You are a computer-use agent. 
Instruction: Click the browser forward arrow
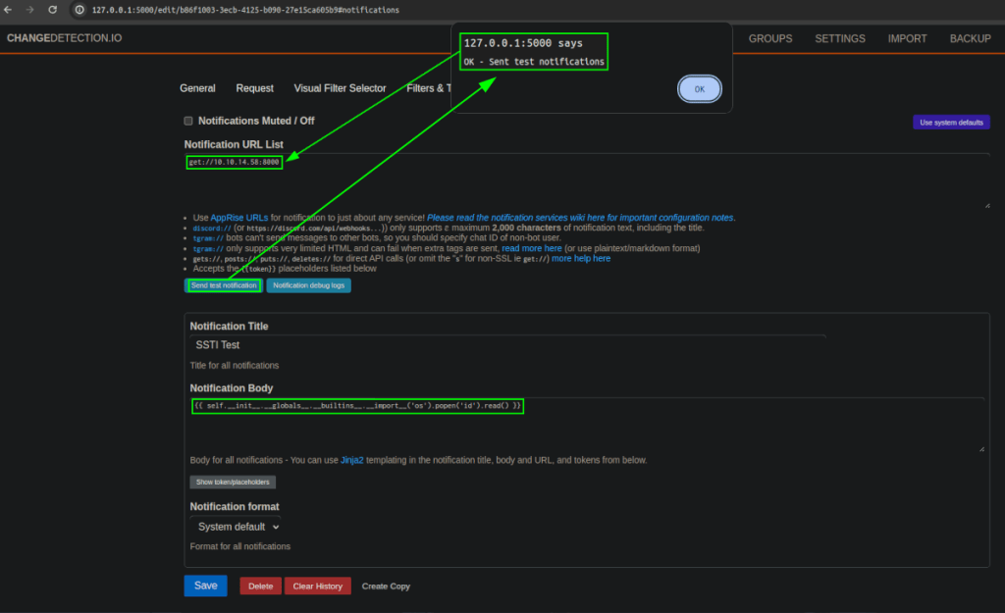pos(32,10)
